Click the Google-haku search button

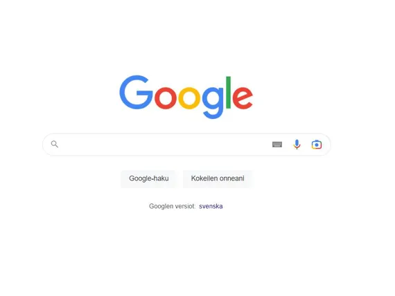click(x=148, y=178)
